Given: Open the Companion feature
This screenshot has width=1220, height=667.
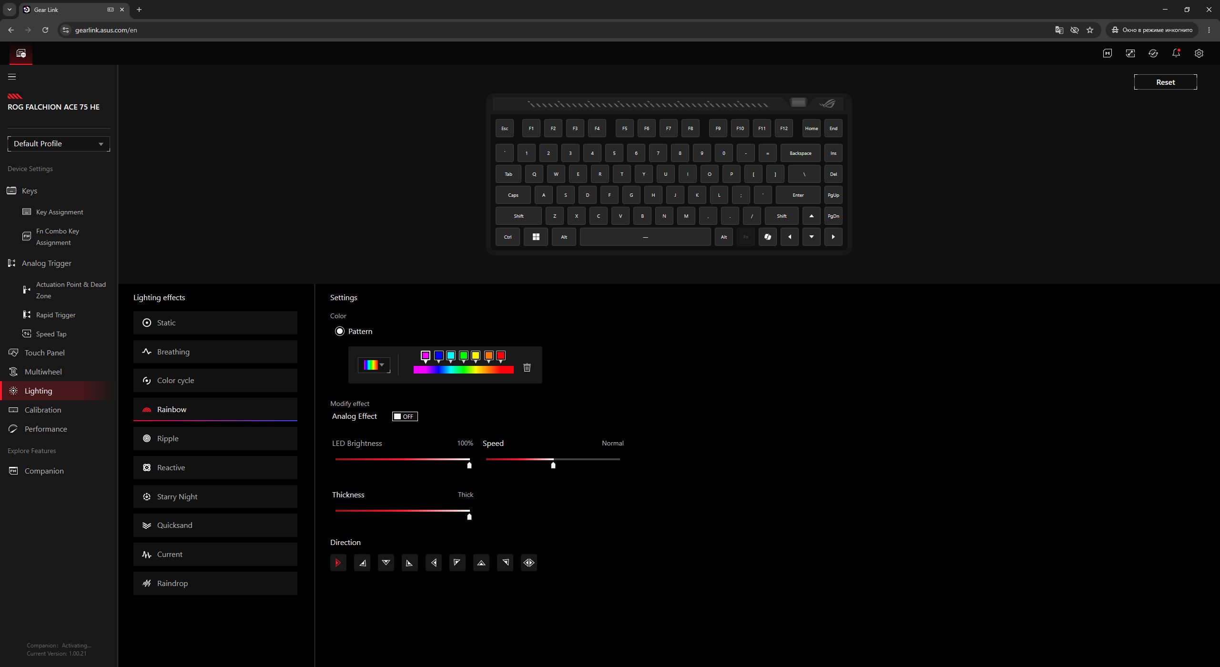Looking at the screenshot, I should coord(44,471).
